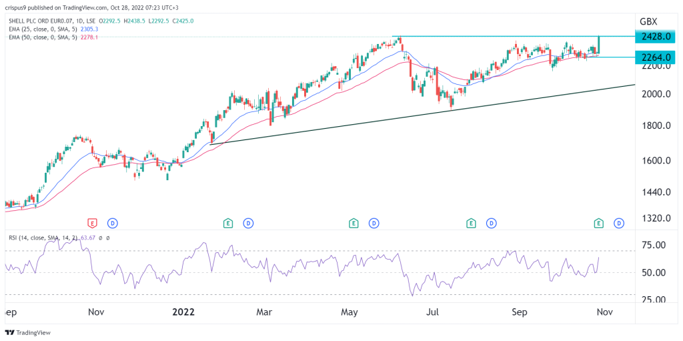Select the green earnings marker above May label
683x341 pixels.
[x=354, y=224]
